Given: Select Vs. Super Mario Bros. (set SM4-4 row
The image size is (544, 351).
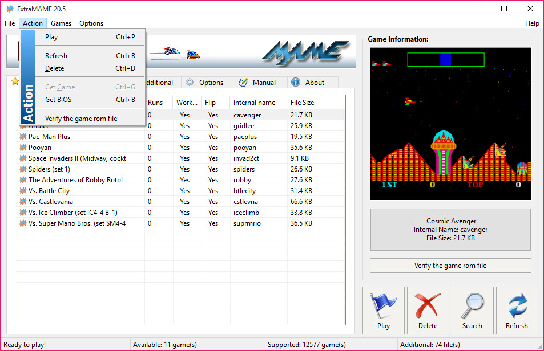Looking at the screenshot, I should [180, 223].
